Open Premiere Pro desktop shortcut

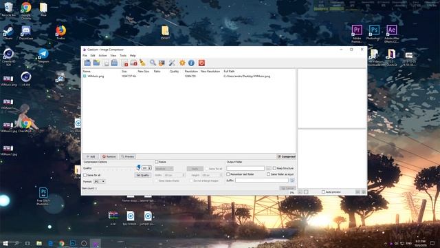[357, 33]
